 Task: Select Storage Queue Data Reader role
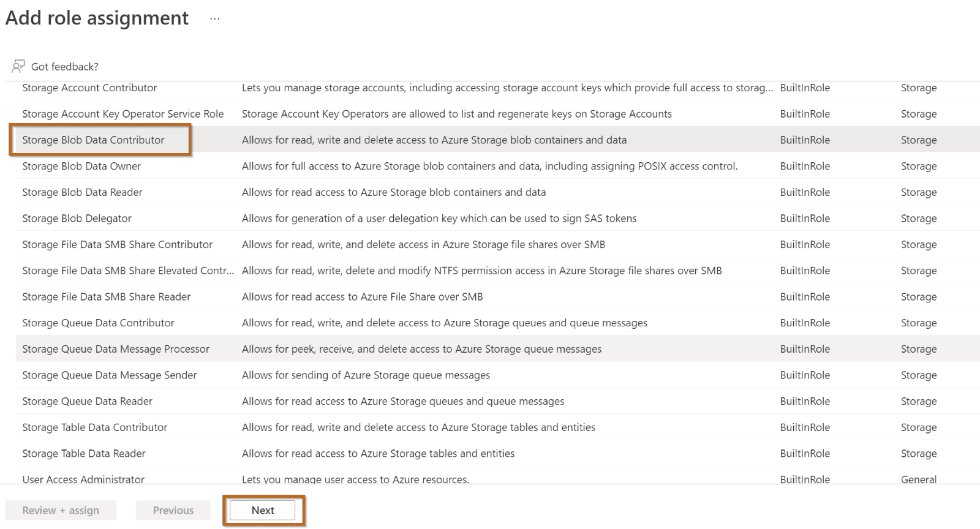pyautogui.click(x=87, y=401)
